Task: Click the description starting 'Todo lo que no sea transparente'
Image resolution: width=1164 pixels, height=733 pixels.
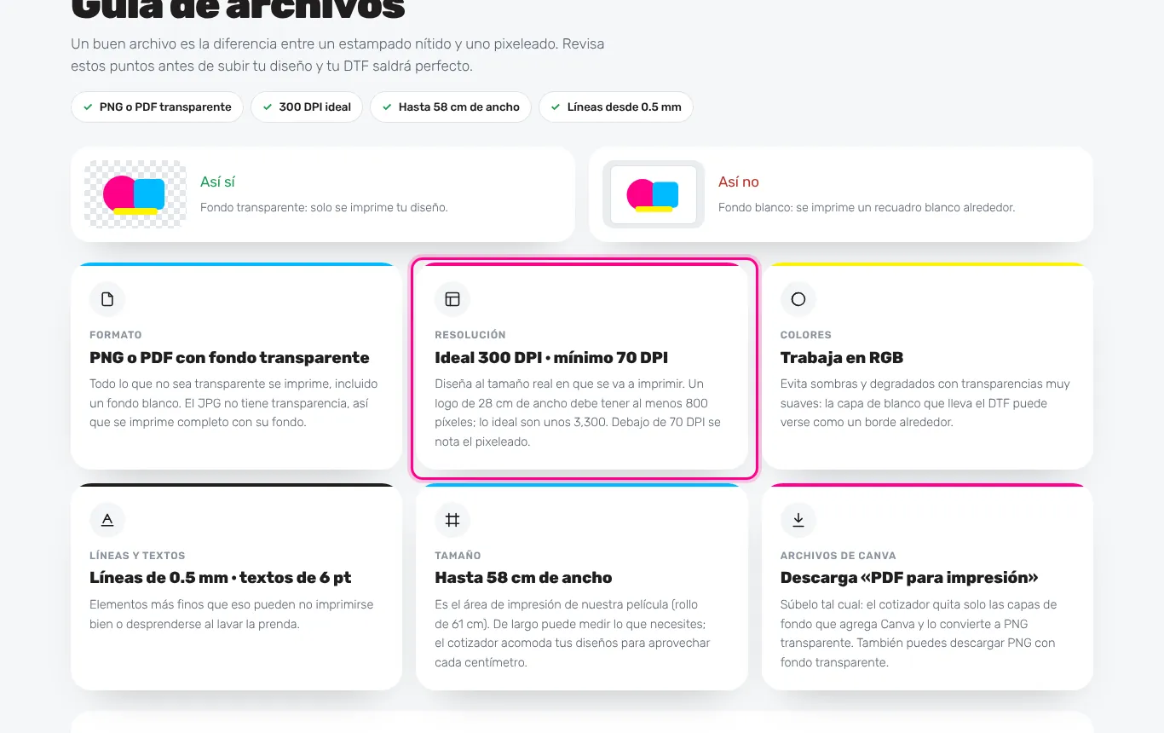Action: pyautogui.click(x=234, y=403)
